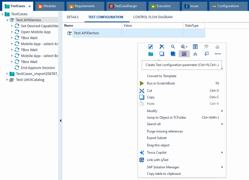Screen dimensions: 249x180
Task: Open the Search all submenu
Action: click(182, 124)
